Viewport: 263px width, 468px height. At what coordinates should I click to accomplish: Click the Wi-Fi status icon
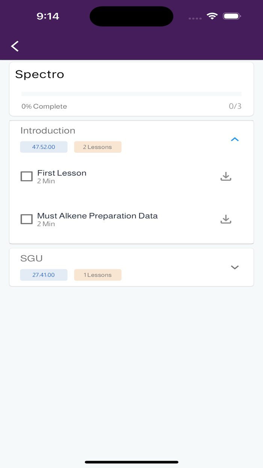(212, 16)
